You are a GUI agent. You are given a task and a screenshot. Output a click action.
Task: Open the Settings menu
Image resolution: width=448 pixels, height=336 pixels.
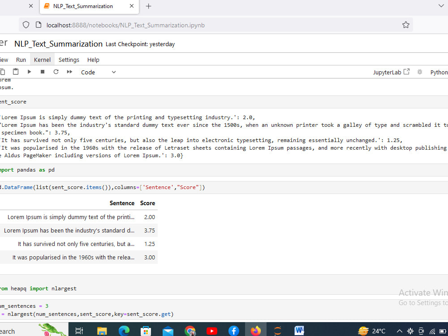tap(69, 60)
